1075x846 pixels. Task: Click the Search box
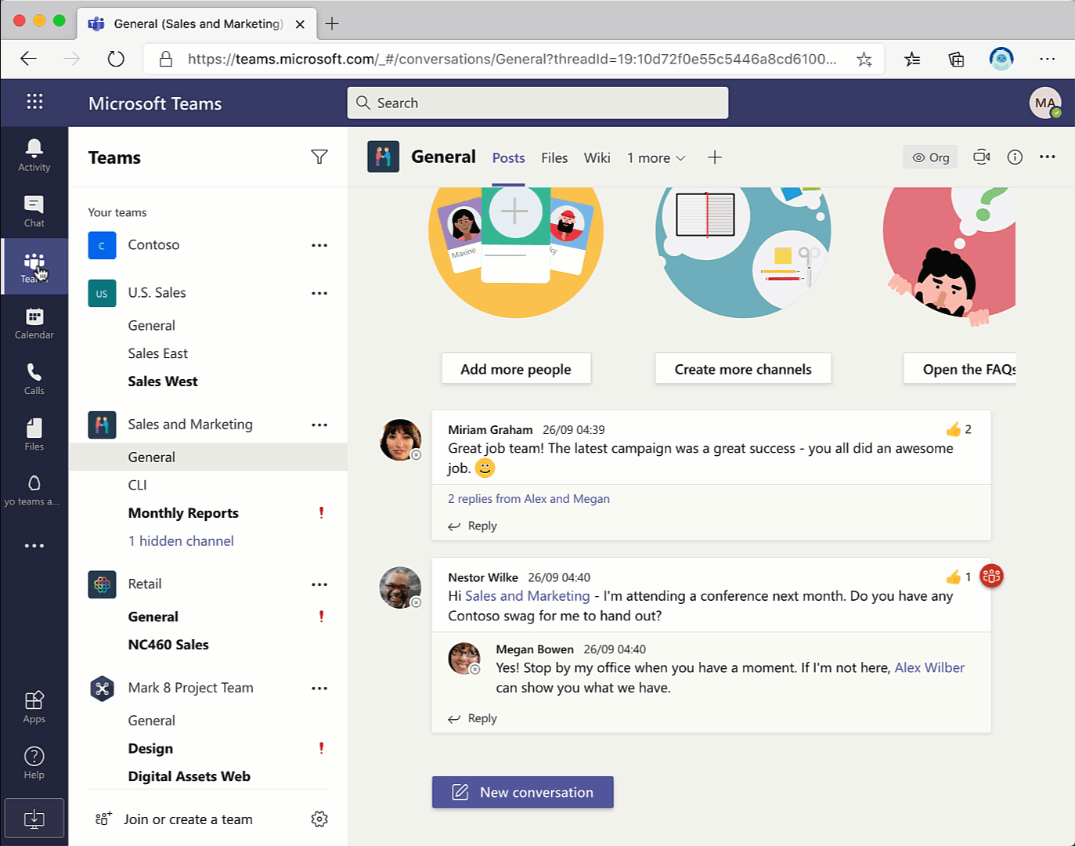[538, 103]
